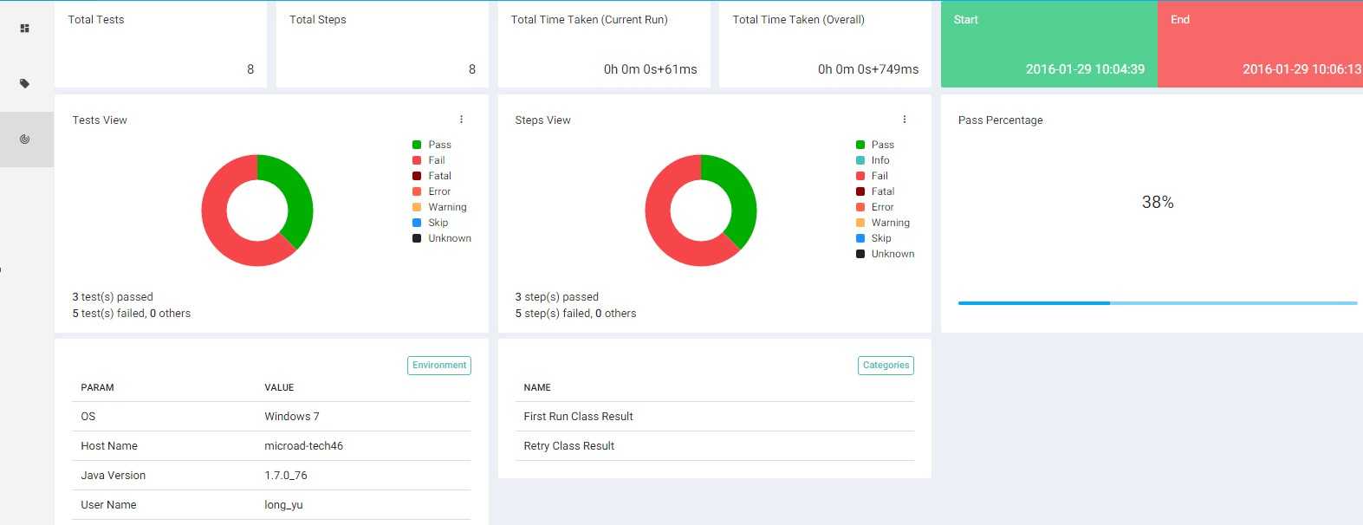Toggle Warning legend in Tests View chart
1363x525 pixels.
tap(439, 207)
